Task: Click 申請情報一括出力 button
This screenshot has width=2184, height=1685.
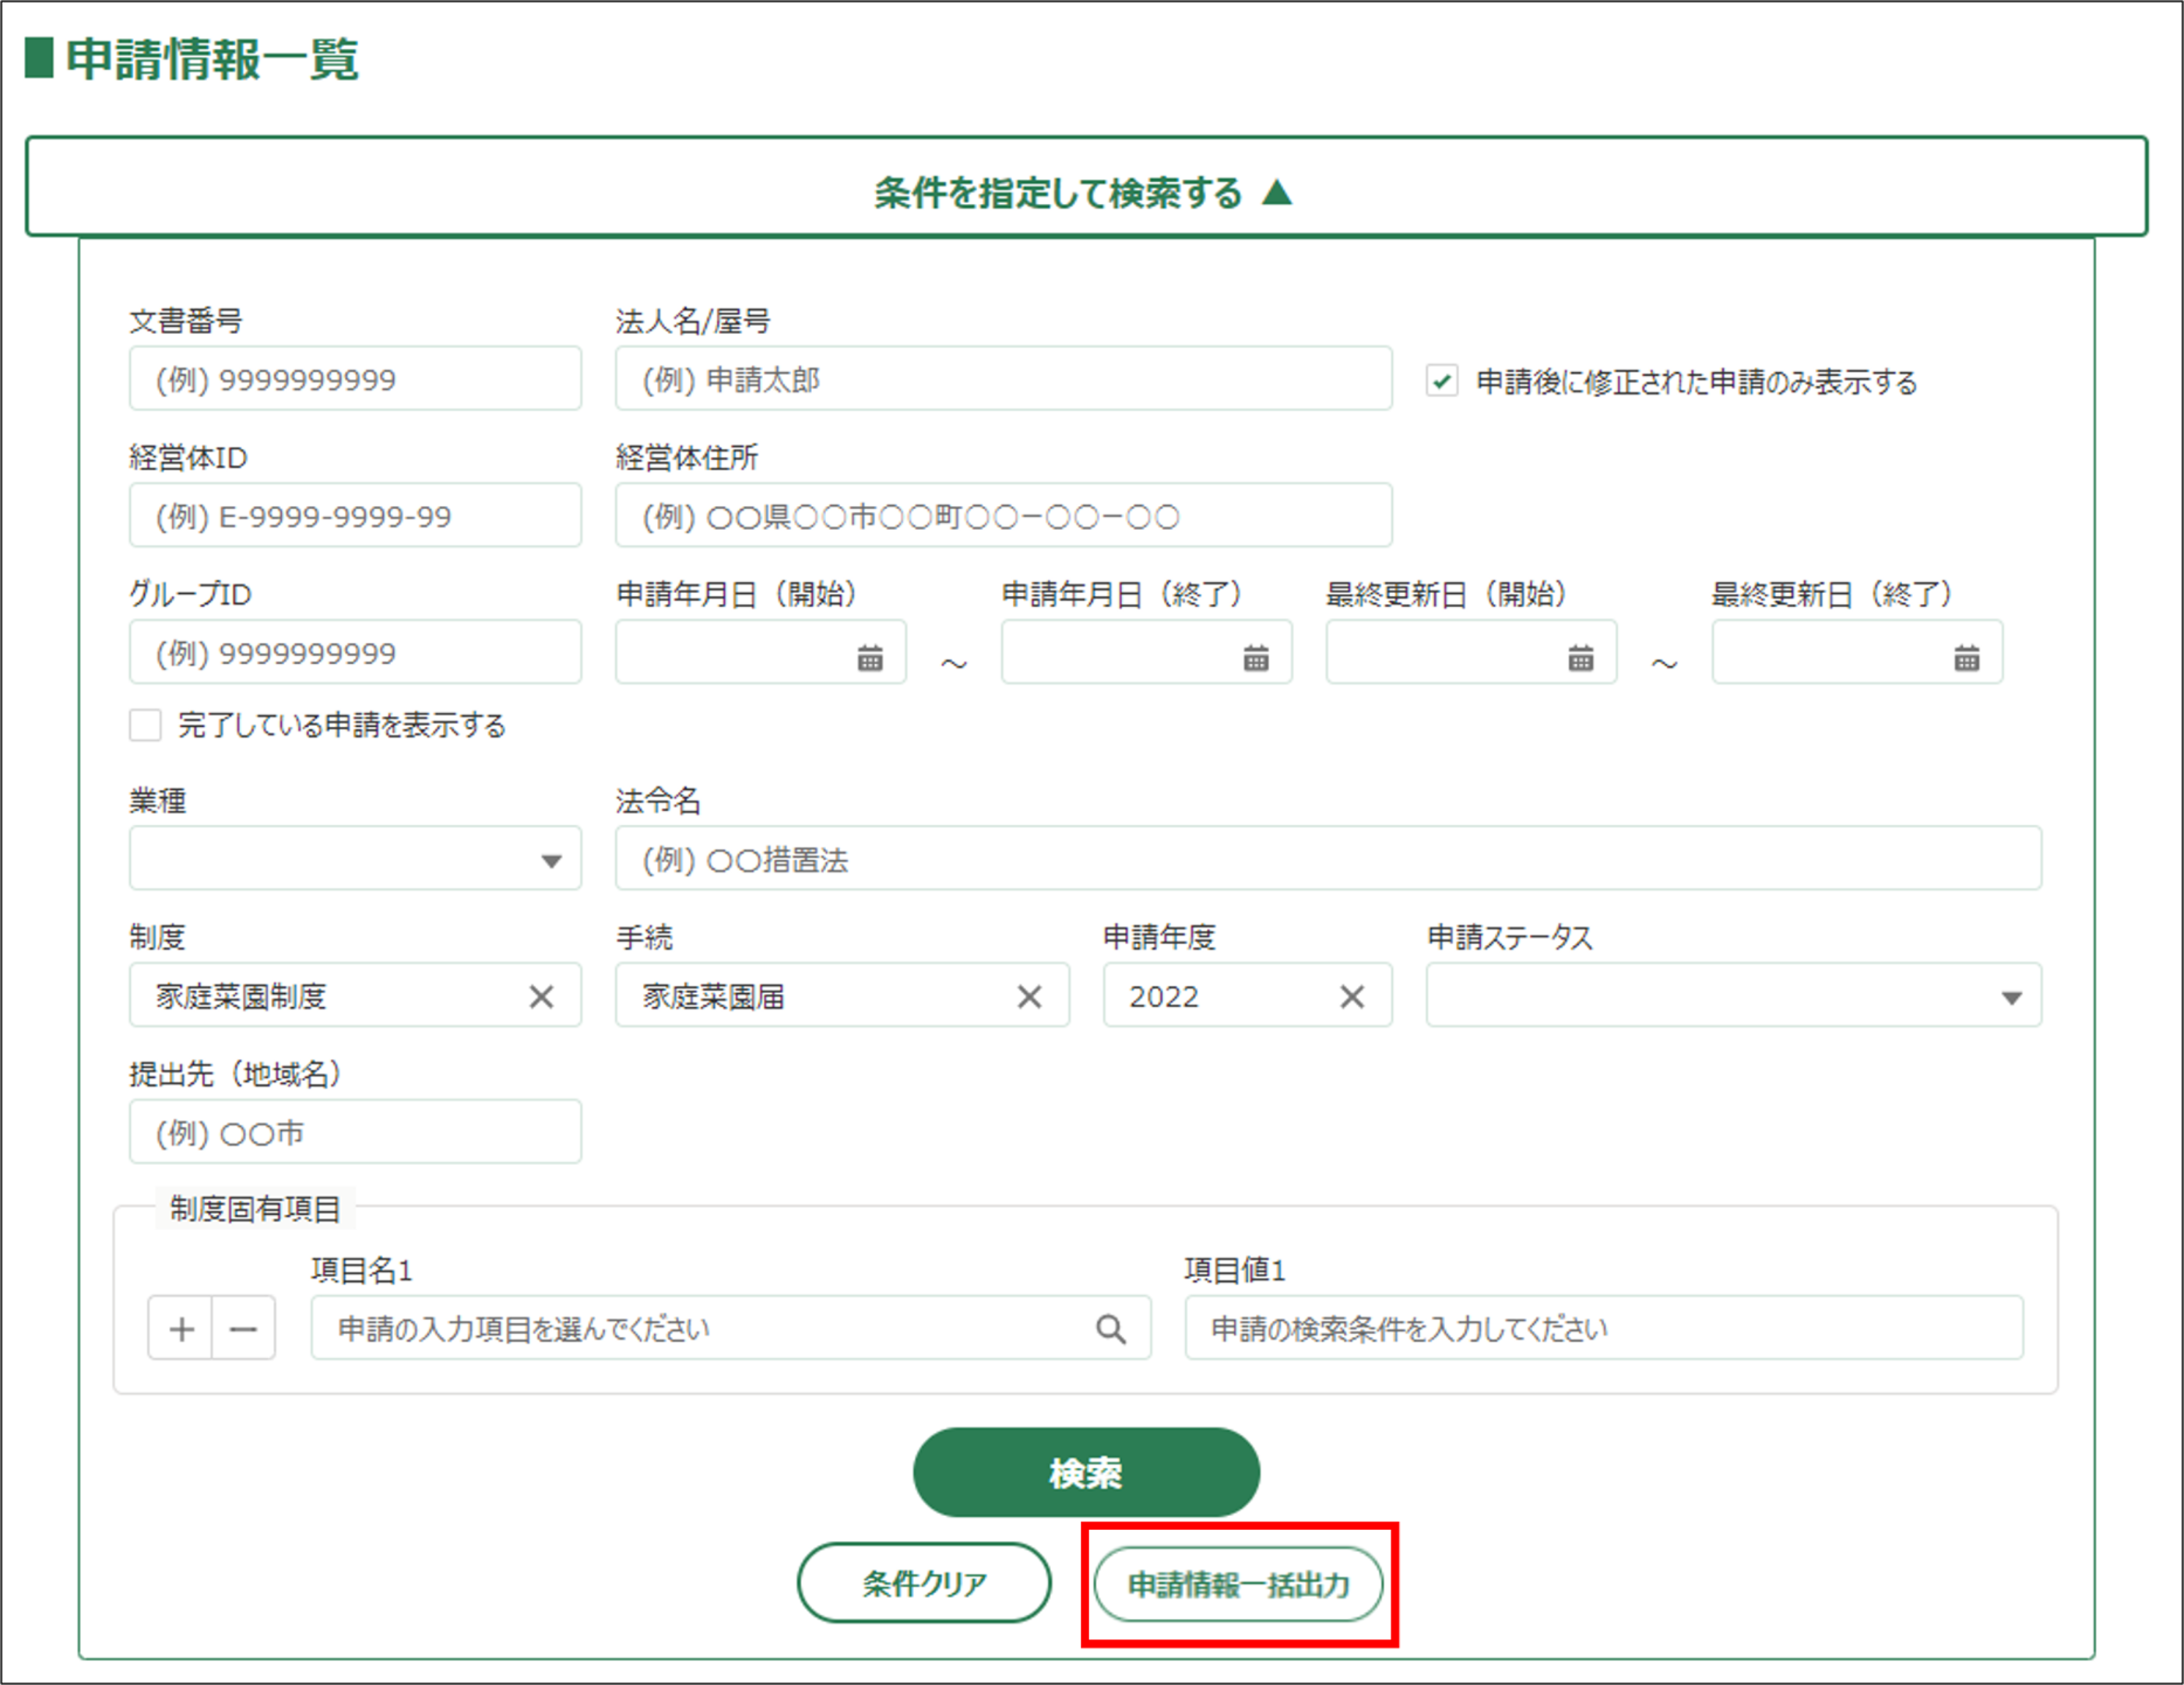Action: tap(1238, 1585)
